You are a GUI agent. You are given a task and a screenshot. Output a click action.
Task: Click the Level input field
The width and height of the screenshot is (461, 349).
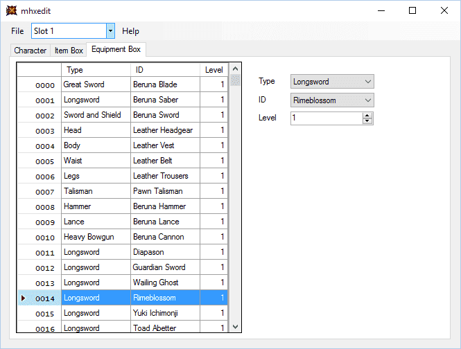click(327, 118)
